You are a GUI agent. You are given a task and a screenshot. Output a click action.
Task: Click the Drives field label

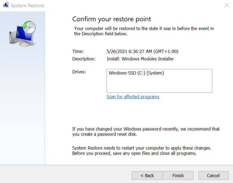tap(79, 72)
